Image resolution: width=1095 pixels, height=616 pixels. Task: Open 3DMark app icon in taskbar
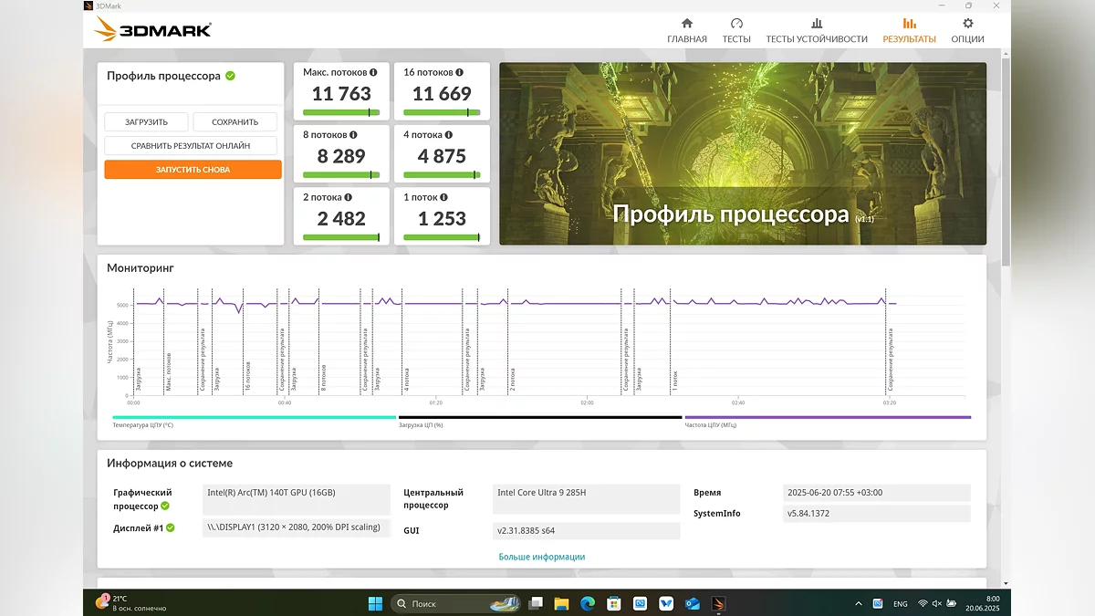(718, 603)
